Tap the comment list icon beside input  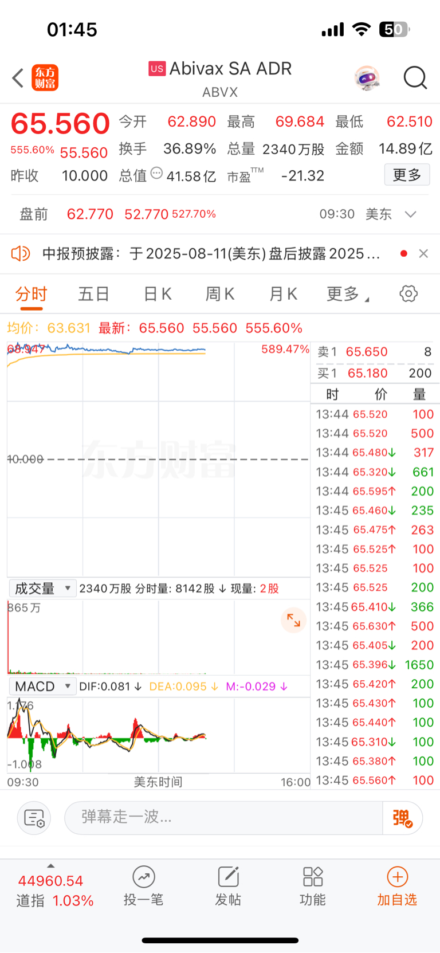34,818
